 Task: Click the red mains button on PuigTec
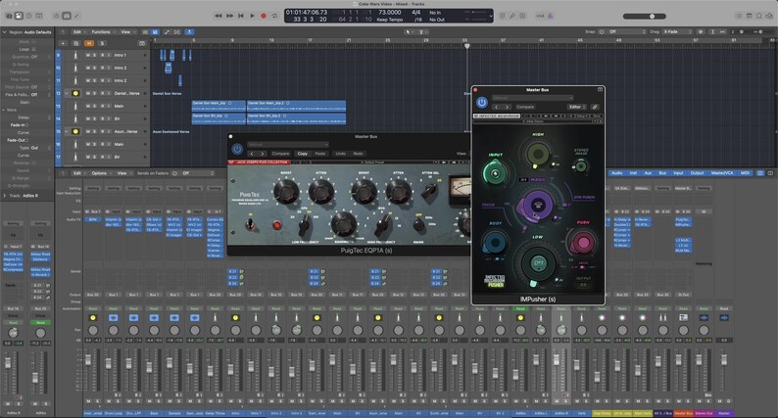click(277, 225)
